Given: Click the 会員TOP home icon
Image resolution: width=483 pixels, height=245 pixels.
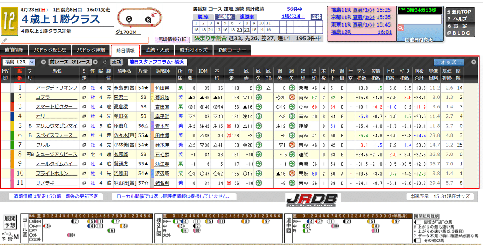Looking at the screenshot, I should tap(449, 12).
